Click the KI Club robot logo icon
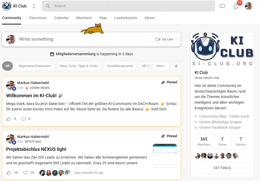The height and width of the screenshot is (181, 260). (7, 6)
